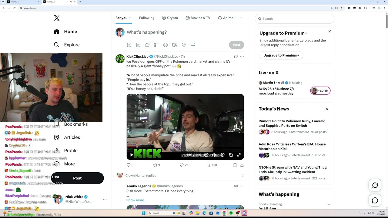Launch Spotify from the taskbar
The image size is (388, 218).
pyautogui.click(x=231, y=213)
